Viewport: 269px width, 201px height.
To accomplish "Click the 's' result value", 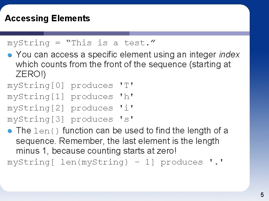I will (x=126, y=119).
